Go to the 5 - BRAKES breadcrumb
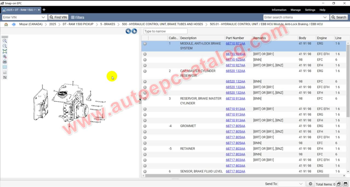This screenshot has width=350, height=187. click(x=108, y=24)
